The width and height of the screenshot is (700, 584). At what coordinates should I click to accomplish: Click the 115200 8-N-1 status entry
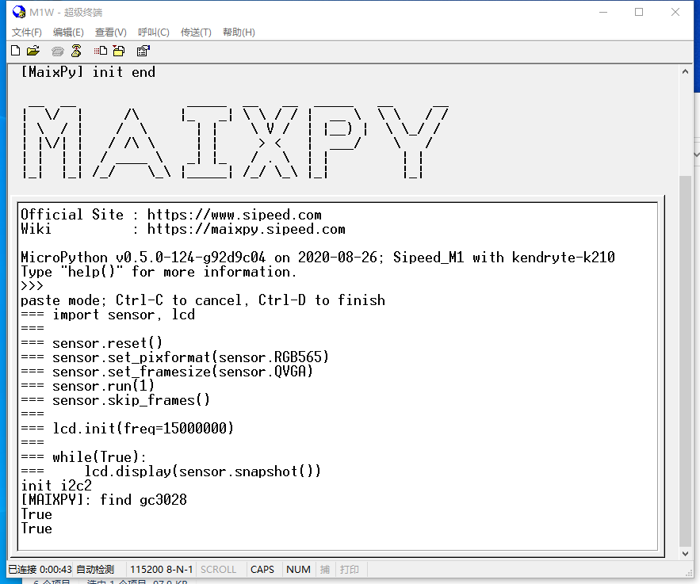tap(161, 569)
